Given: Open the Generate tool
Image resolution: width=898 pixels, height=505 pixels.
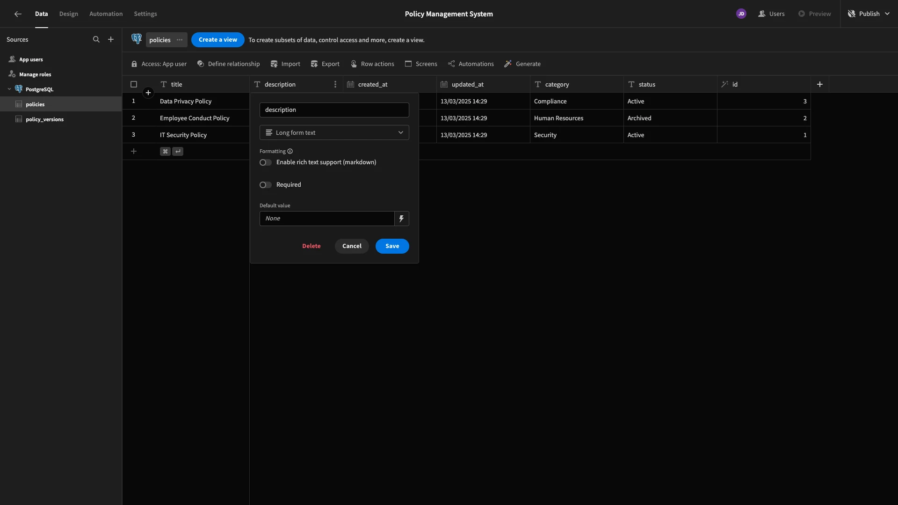Looking at the screenshot, I should [522, 64].
